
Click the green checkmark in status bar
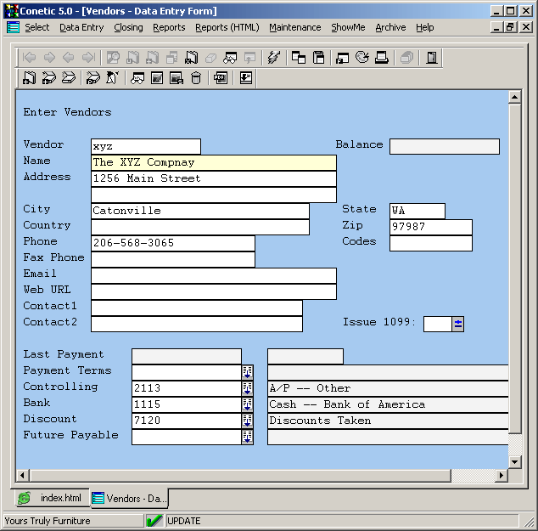click(x=154, y=521)
